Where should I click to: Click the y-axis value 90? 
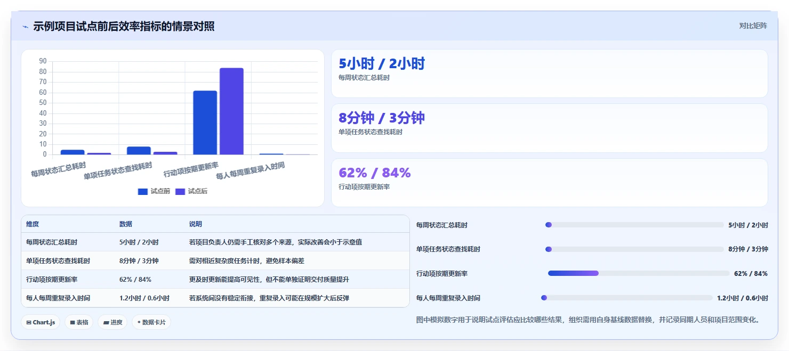(x=43, y=61)
